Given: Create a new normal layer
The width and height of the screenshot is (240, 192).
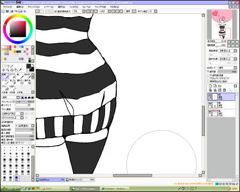Looking at the screenshot, I should point(210,86).
